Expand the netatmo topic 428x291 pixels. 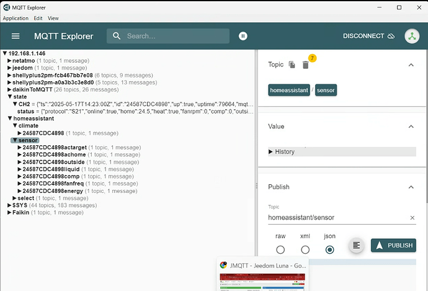(x=9, y=61)
